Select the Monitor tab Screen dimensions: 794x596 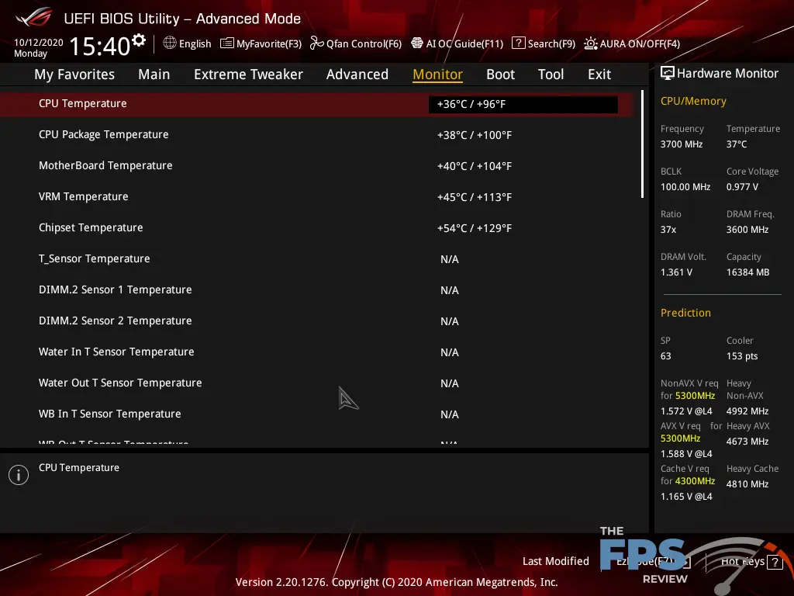coord(437,74)
